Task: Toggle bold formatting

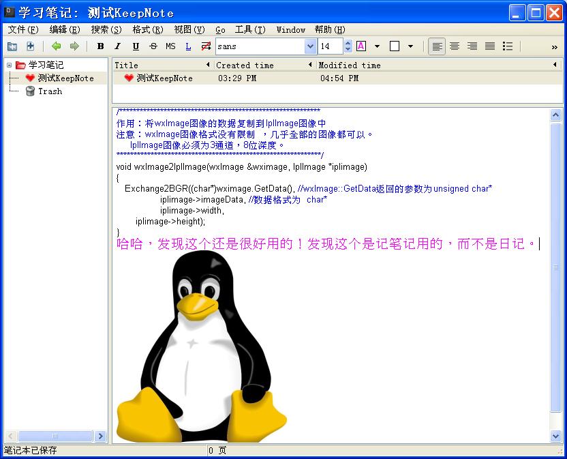Action: click(101, 46)
